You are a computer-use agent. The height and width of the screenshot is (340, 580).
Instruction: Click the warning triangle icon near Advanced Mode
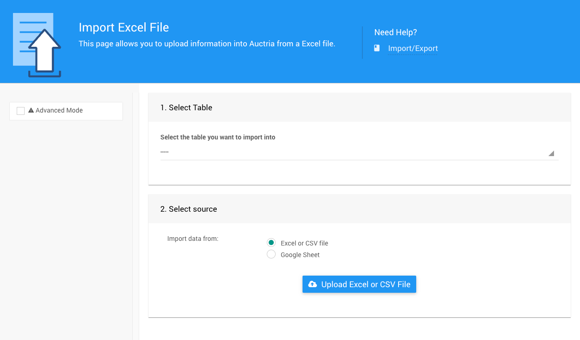(31, 110)
